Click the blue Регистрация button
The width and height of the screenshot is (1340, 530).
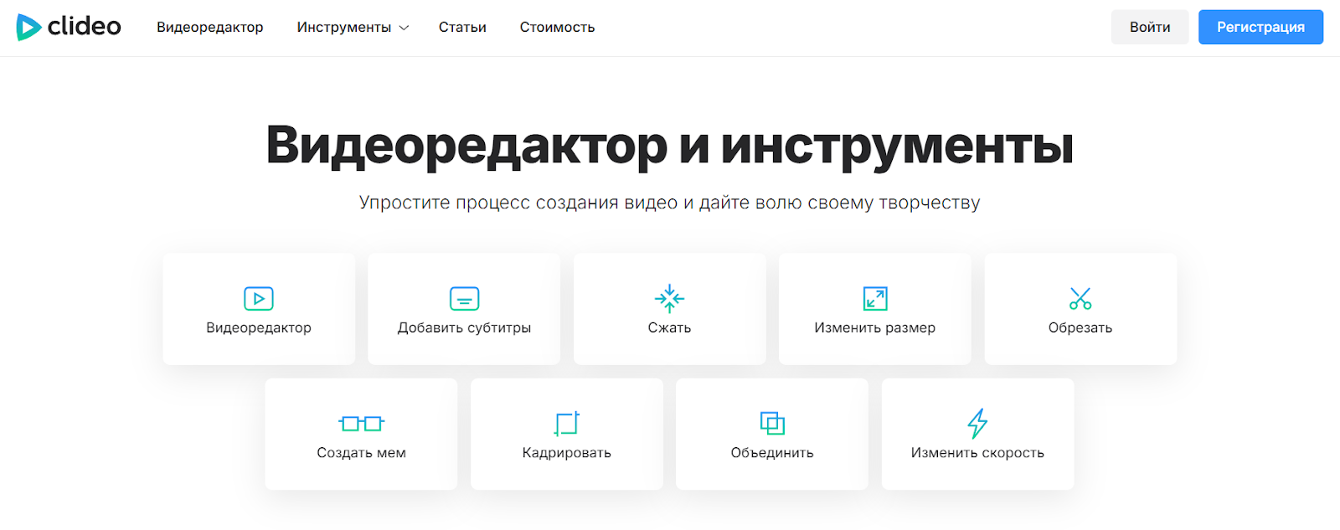click(x=1260, y=27)
